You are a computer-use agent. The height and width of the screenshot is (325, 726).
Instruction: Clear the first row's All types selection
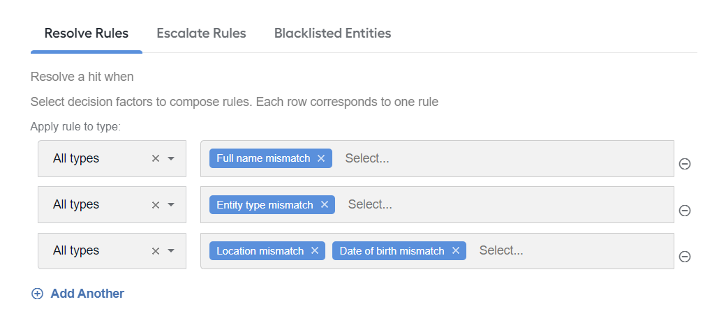(156, 158)
